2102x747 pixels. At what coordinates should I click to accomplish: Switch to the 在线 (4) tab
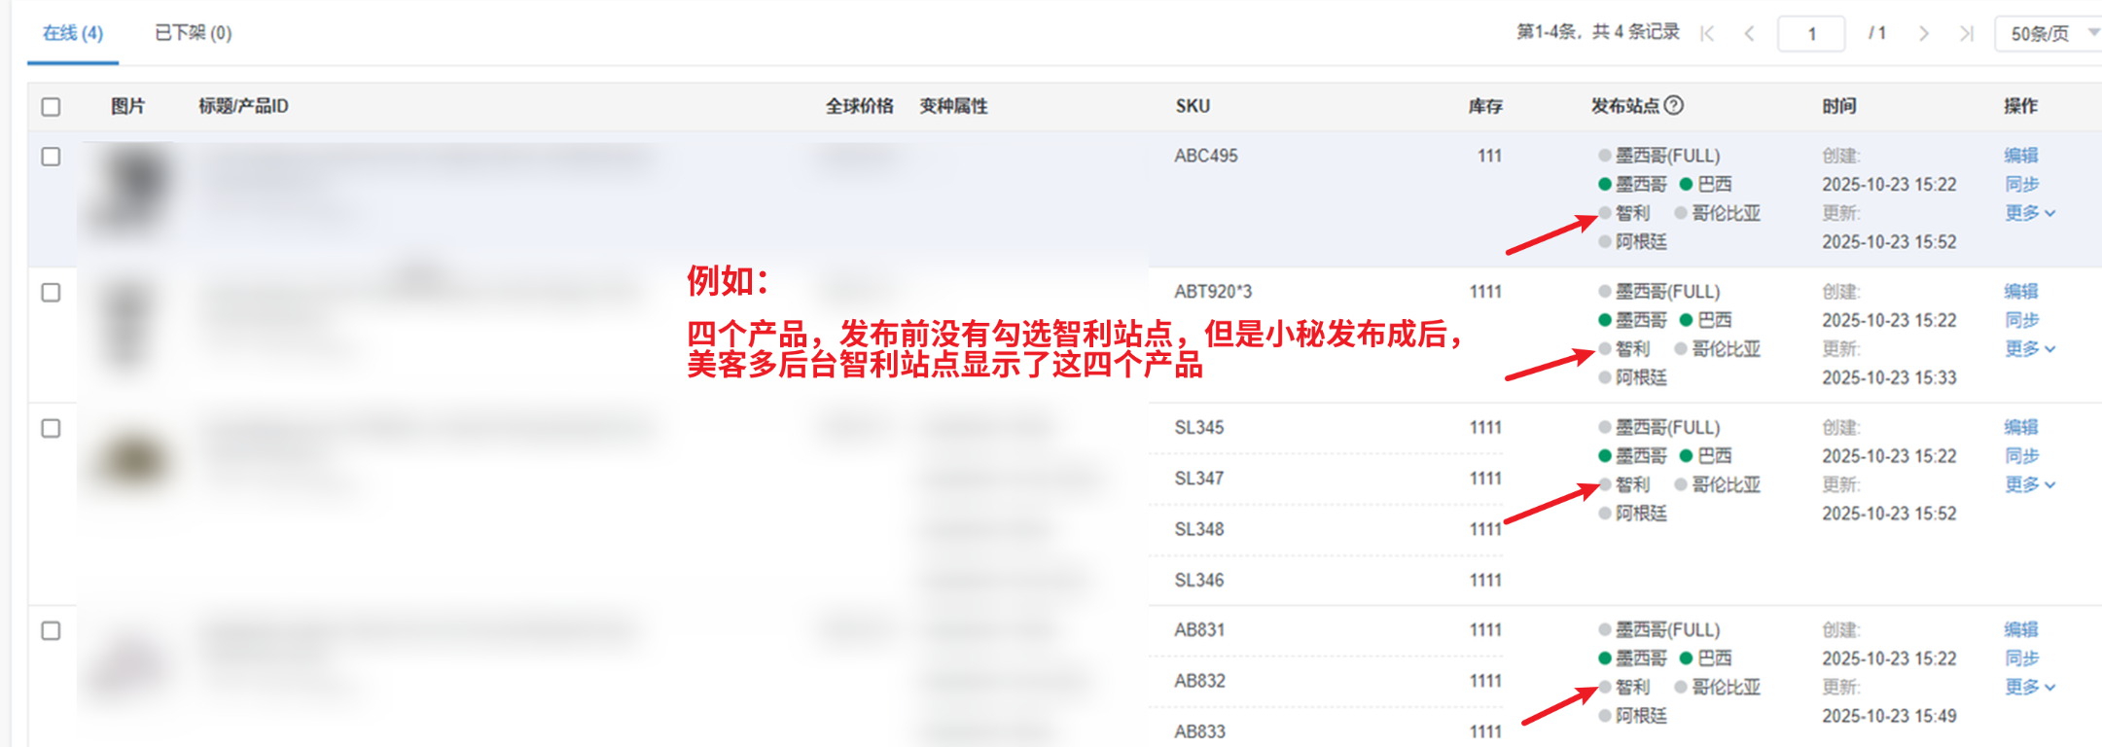73,34
